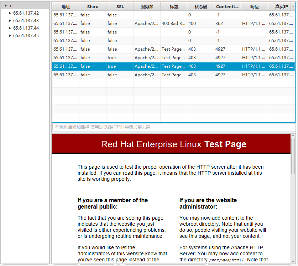Click the heading about the website administrator
This screenshot has height=266, width=298.
208,203
